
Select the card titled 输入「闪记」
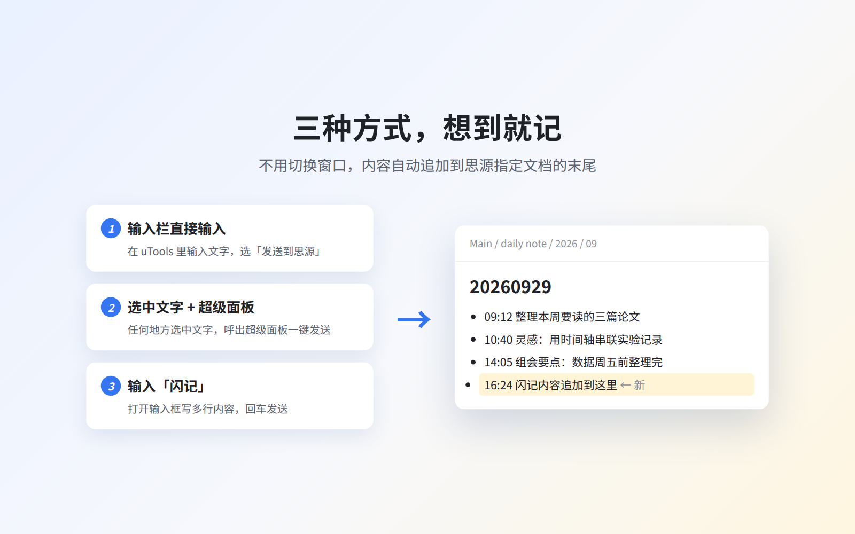(230, 396)
